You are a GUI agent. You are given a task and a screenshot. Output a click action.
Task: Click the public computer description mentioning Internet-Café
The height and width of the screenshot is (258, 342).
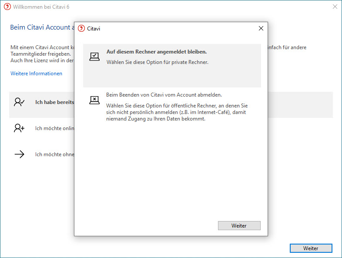click(177, 112)
